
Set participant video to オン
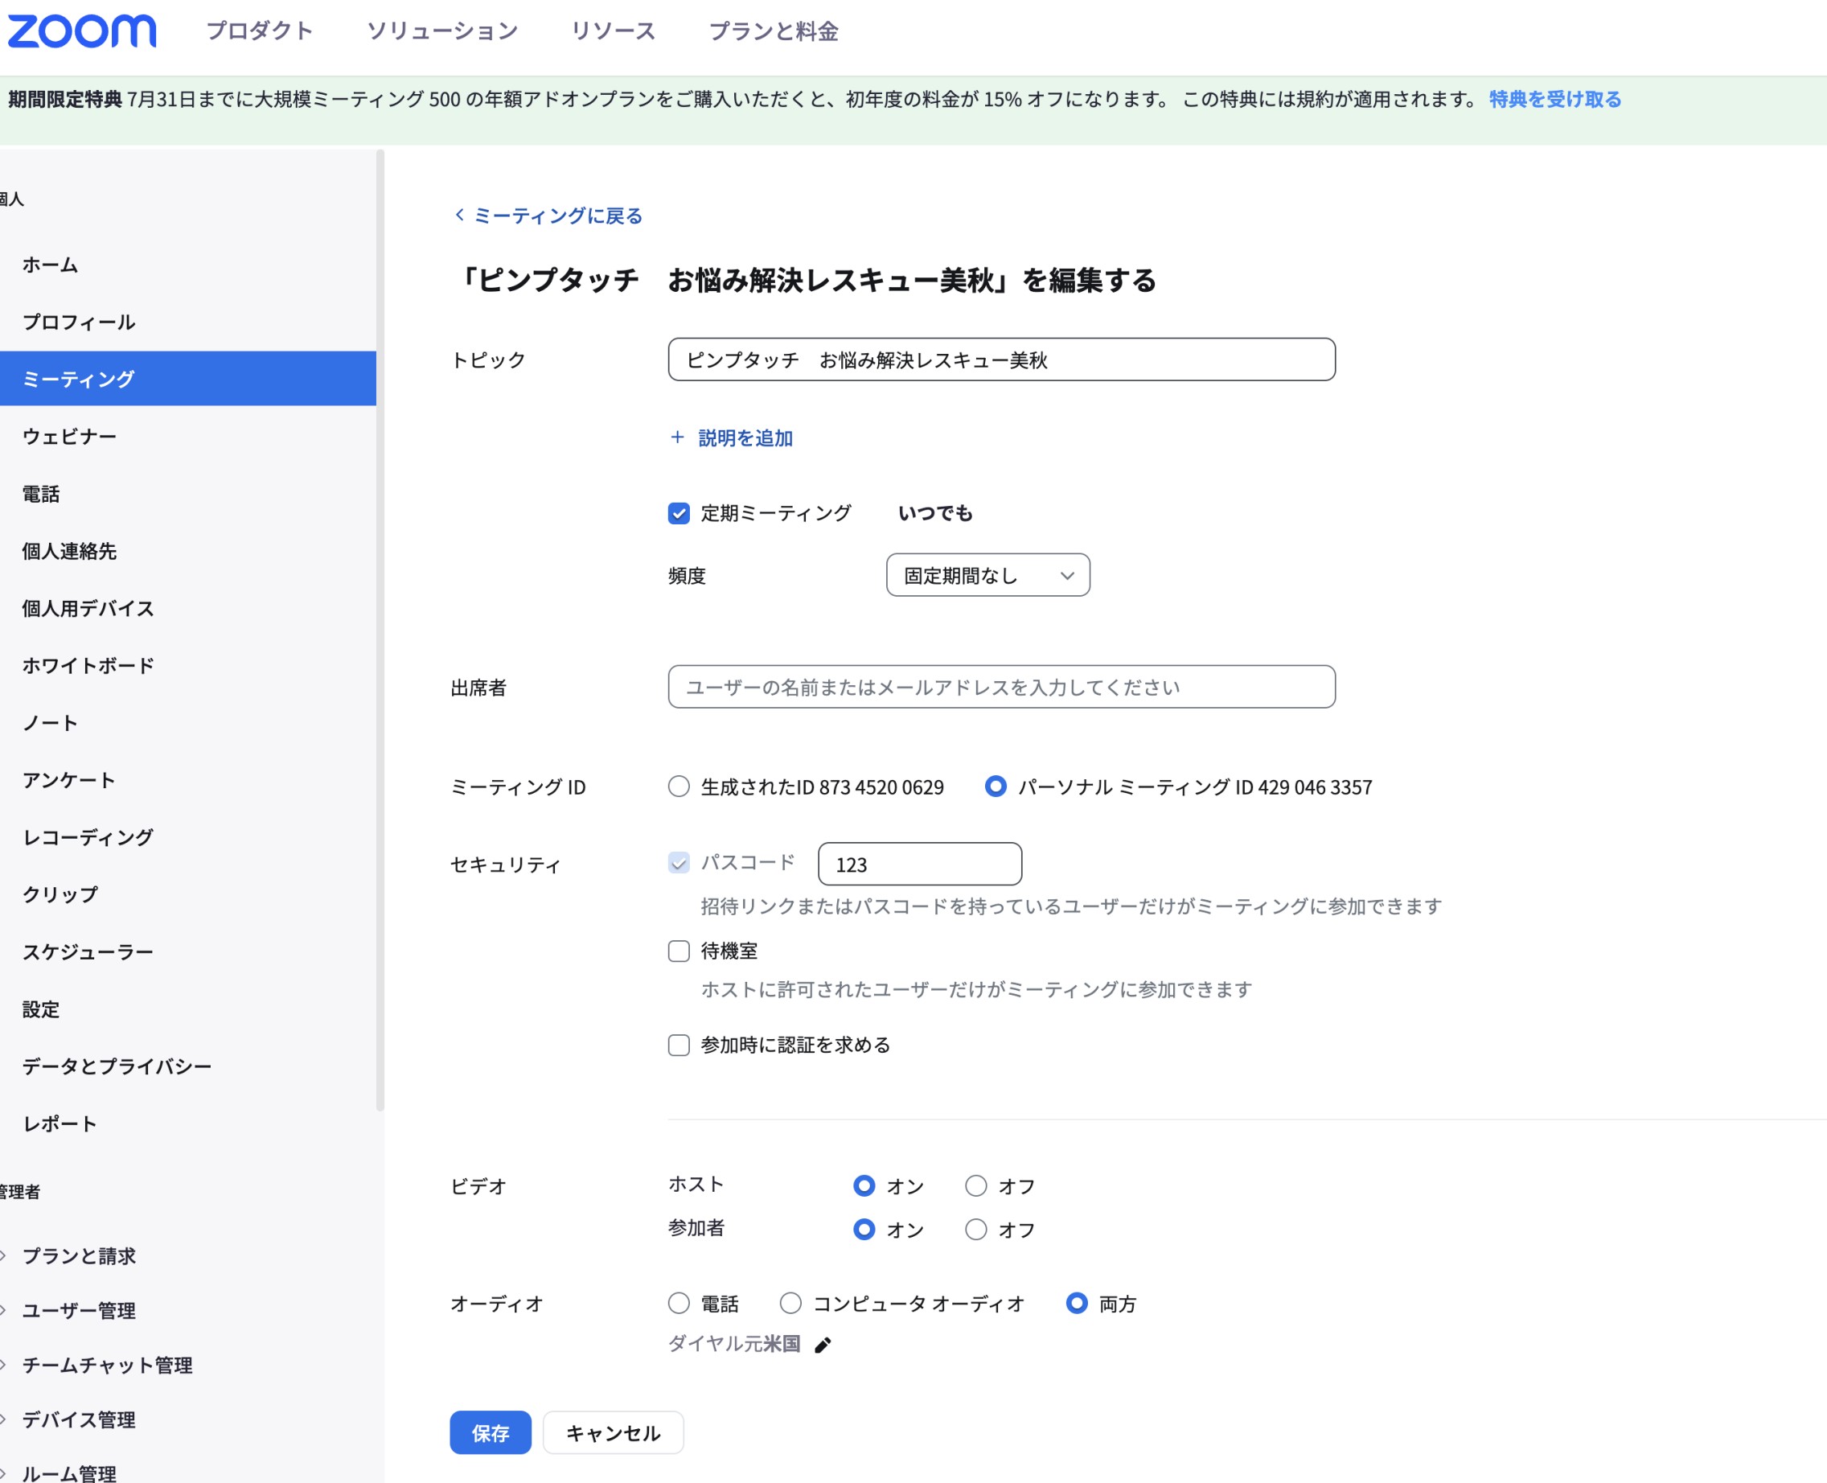pyautogui.click(x=864, y=1230)
